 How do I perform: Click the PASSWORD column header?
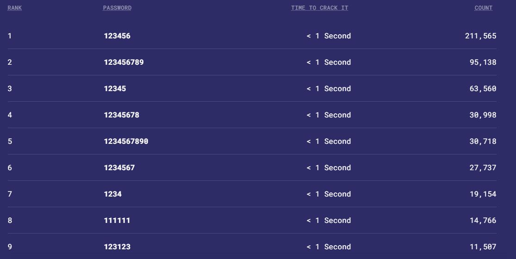click(117, 8)
